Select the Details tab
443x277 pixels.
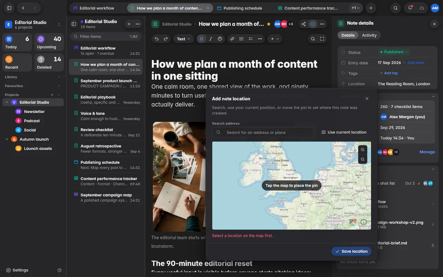pos(348,35)
